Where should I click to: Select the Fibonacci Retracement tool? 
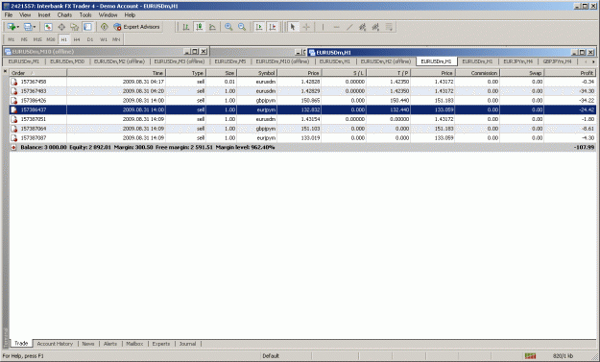(x=375, y=27)
